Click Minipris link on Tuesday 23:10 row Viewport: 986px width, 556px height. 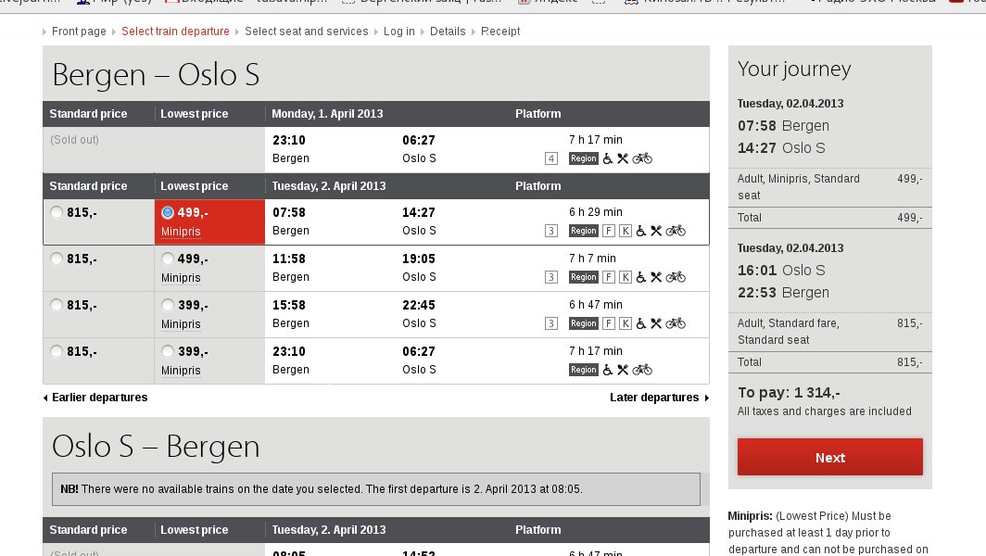coord(181,370)
